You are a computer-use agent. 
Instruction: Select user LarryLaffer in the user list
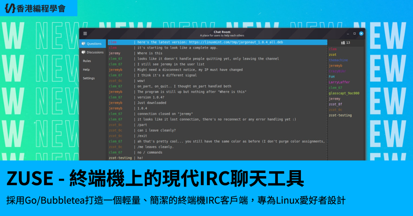339,82
